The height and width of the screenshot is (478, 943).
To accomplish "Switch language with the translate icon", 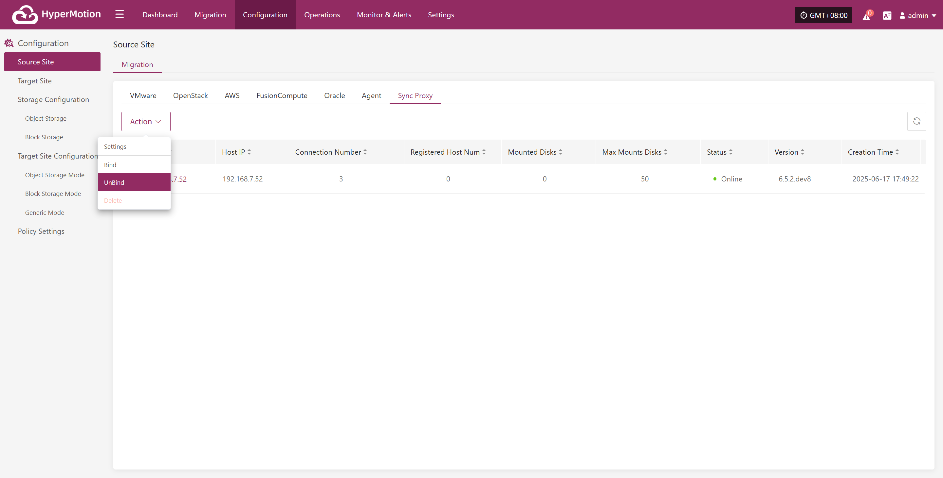I will 887,15.
